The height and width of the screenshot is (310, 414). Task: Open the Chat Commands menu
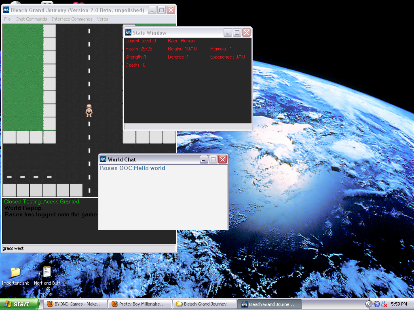pyautogui.click(x=31, y=19)
